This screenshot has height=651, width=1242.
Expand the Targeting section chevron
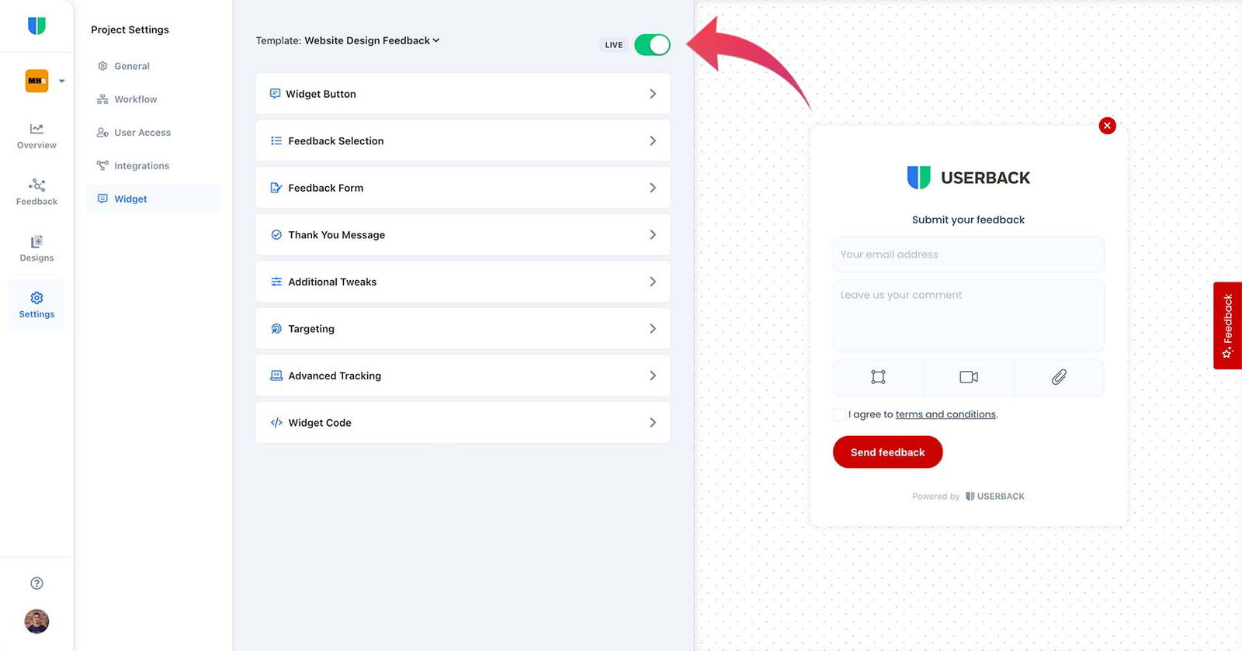click(x=653, y=329)
